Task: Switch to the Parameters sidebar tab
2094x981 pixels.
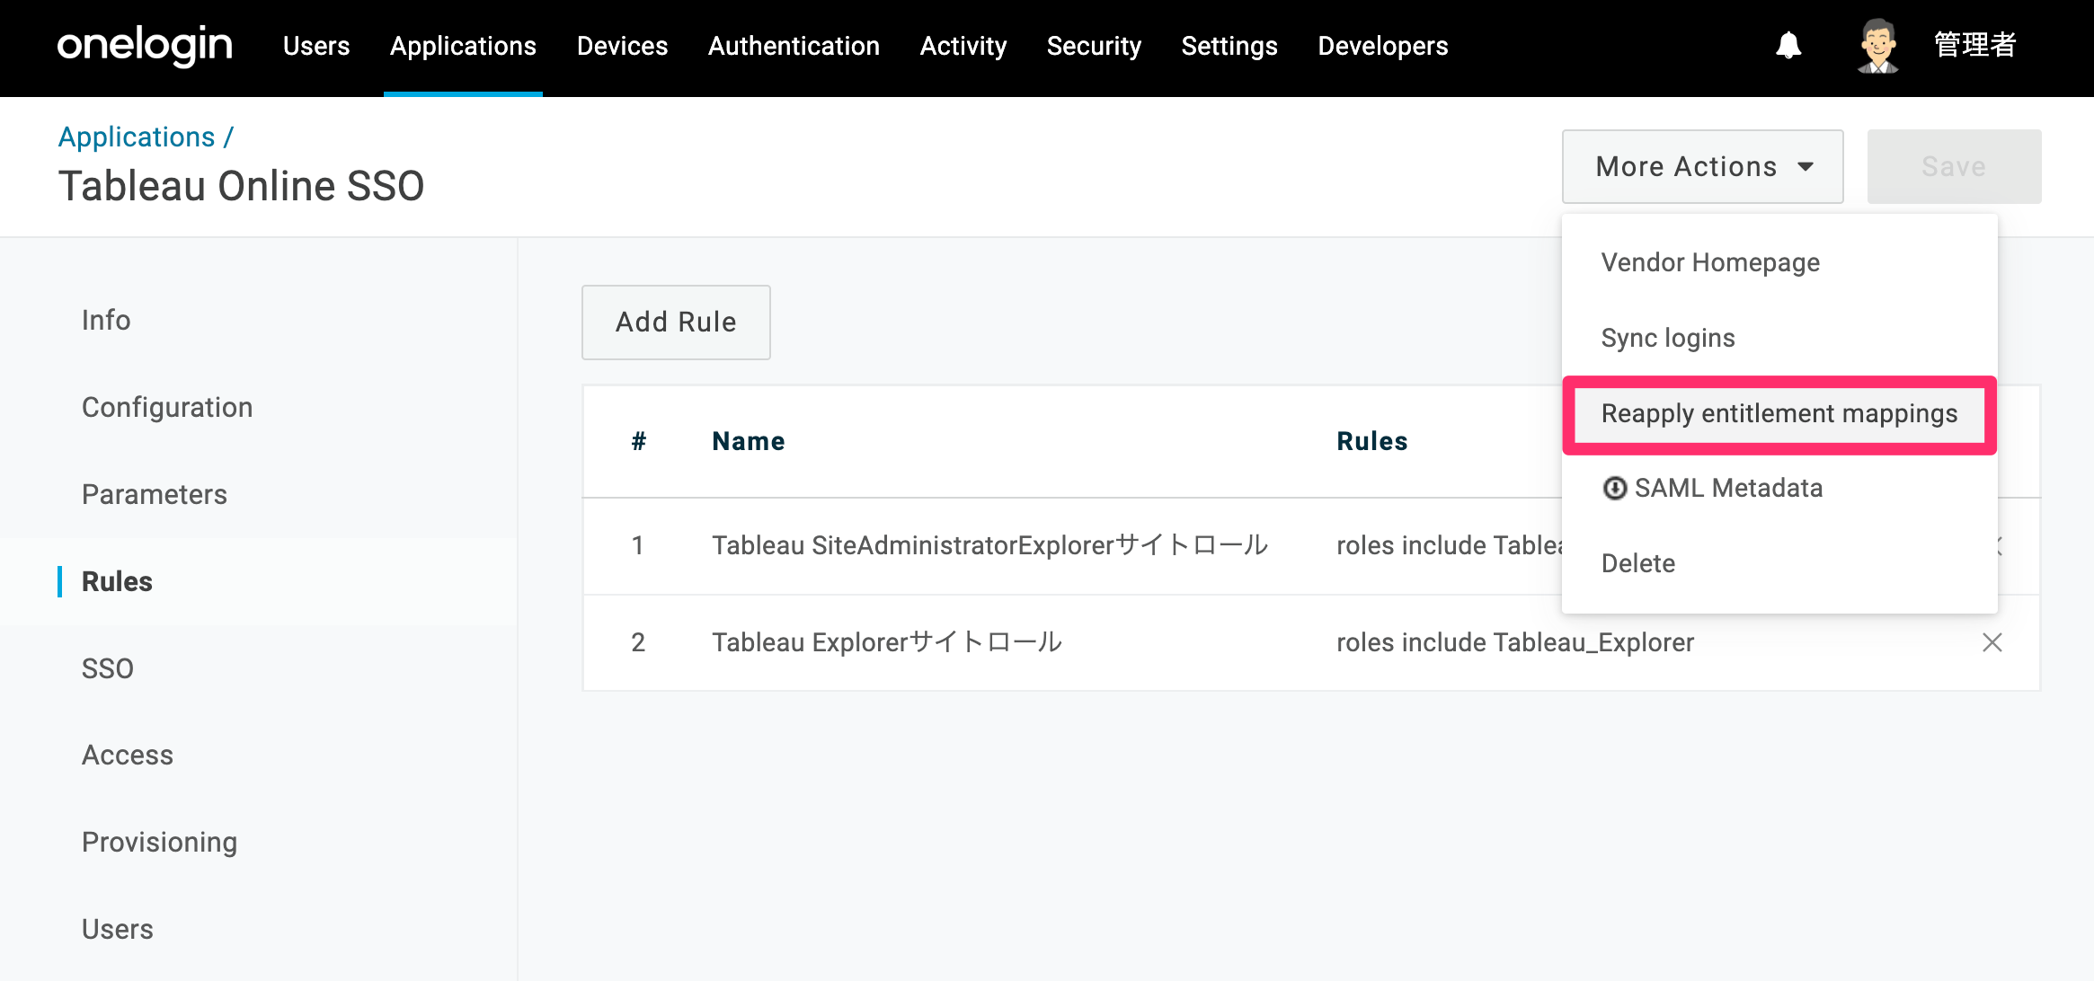Action: point(154,494)
